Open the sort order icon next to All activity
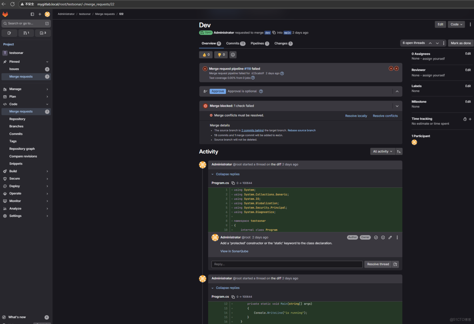Image resolution: width=474 pixels, height=324 pixels. point(399,152)
